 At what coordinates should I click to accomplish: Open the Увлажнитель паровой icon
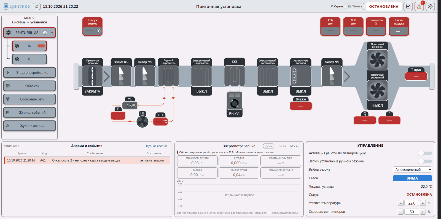[x=301, y=76]
